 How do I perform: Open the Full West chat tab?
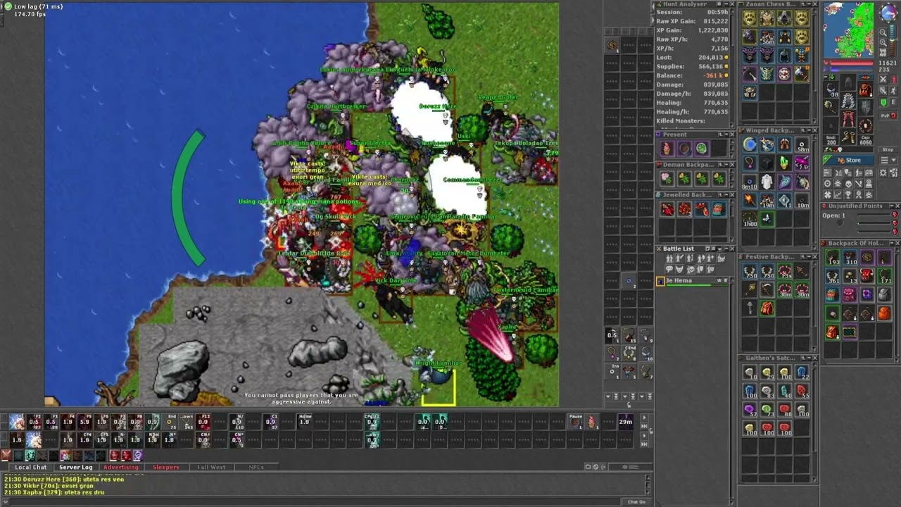[x=211, y=467]
